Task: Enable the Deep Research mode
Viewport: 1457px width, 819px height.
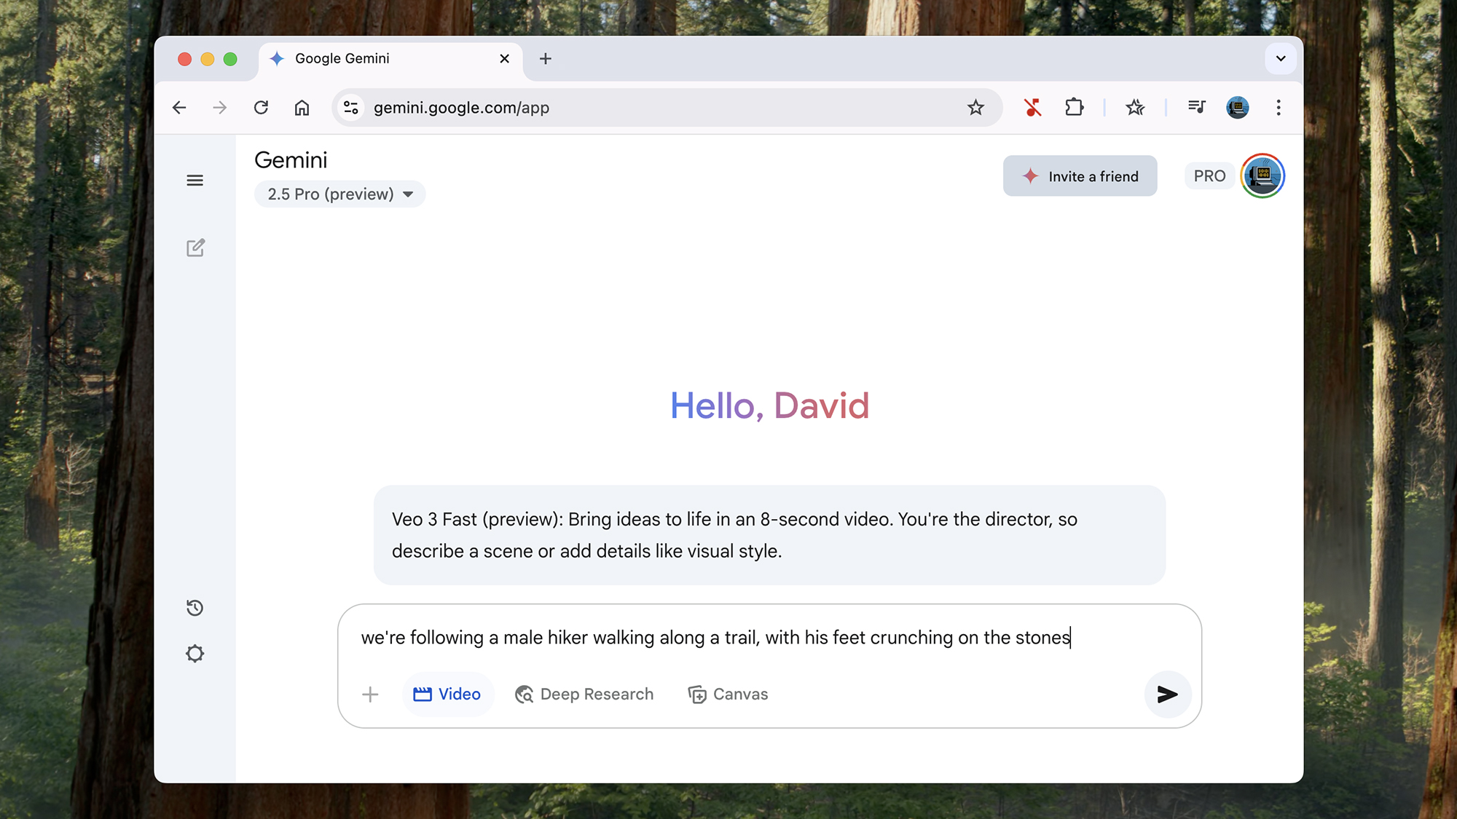Action: pyautogui.click(x=584, y=695)
